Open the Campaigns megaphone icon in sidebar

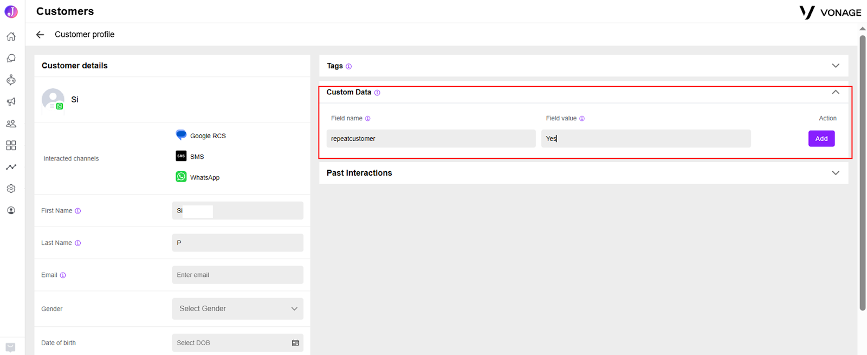tap(11, 102)
